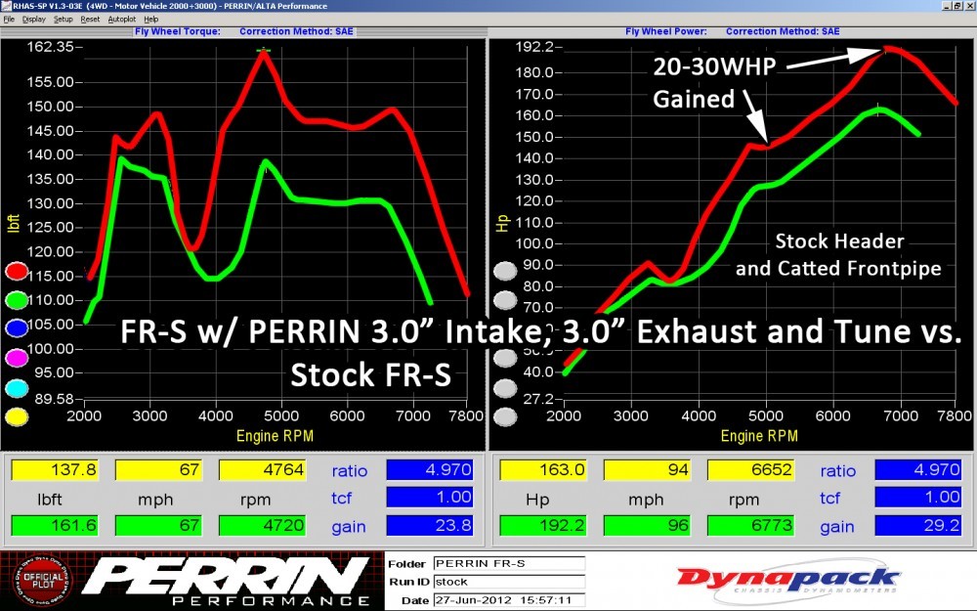This screenshot has width=977, height=611.
Task: Click the yellow 137.8 lbft torque value
Action: [55, 469]
